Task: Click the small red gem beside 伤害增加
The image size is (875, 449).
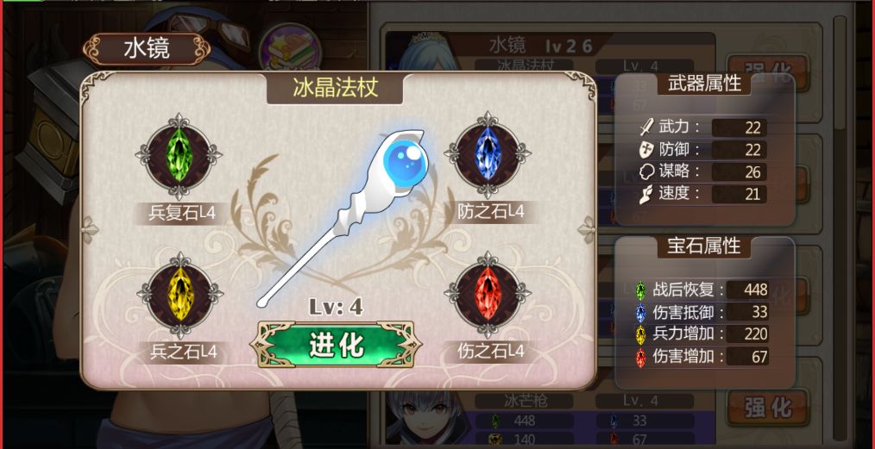Action: 641,357
